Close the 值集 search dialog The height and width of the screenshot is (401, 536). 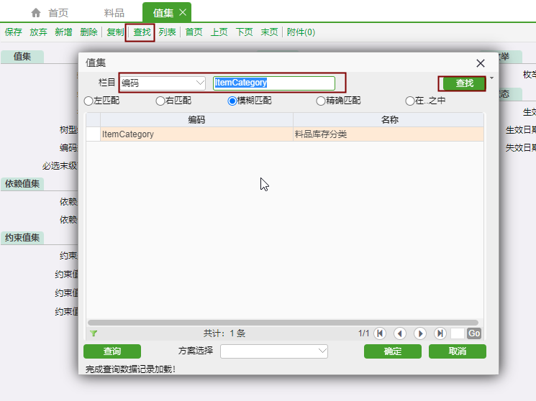[x=481, y=63]
